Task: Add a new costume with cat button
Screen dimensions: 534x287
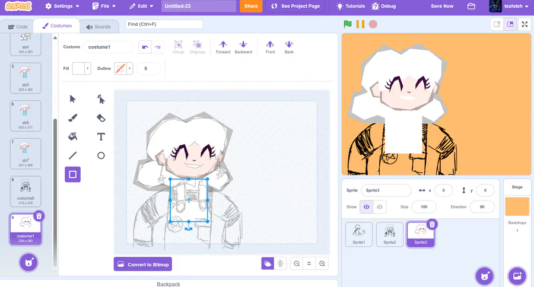Action: pyautogui.click(x=28, y=262)
